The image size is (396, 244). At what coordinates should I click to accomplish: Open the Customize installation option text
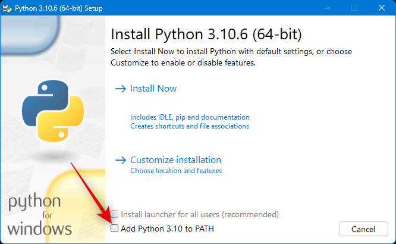point(175,160)
